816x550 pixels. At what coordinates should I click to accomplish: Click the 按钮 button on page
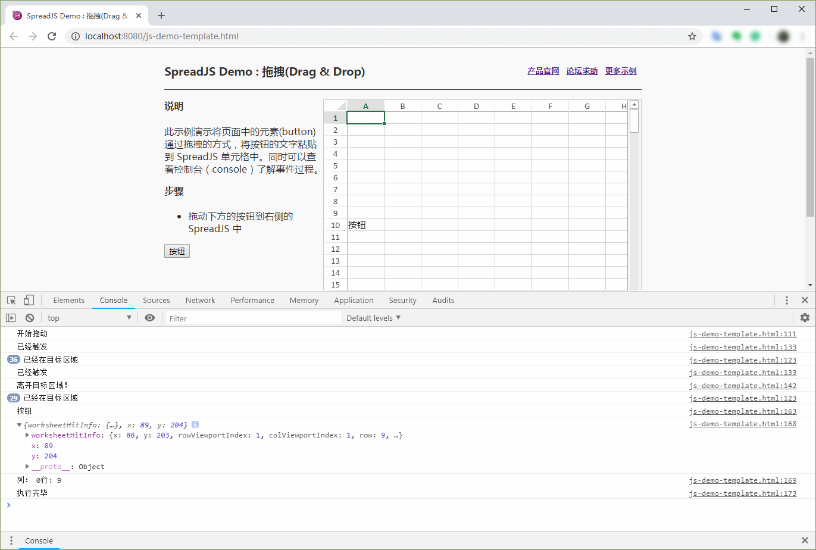coord(177,251)
